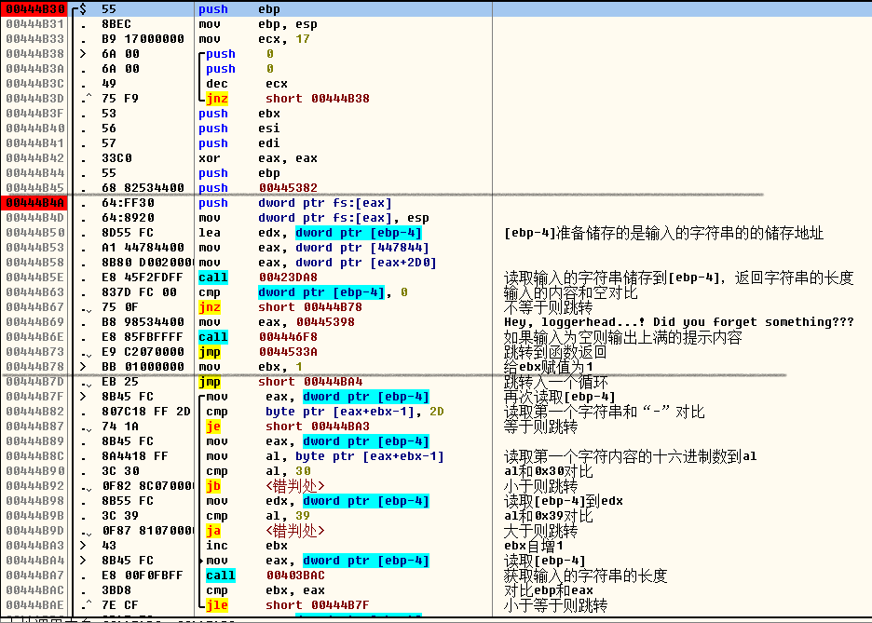
Task: Select mov ebx, 1 instruction
Action: tap(251, 367)
